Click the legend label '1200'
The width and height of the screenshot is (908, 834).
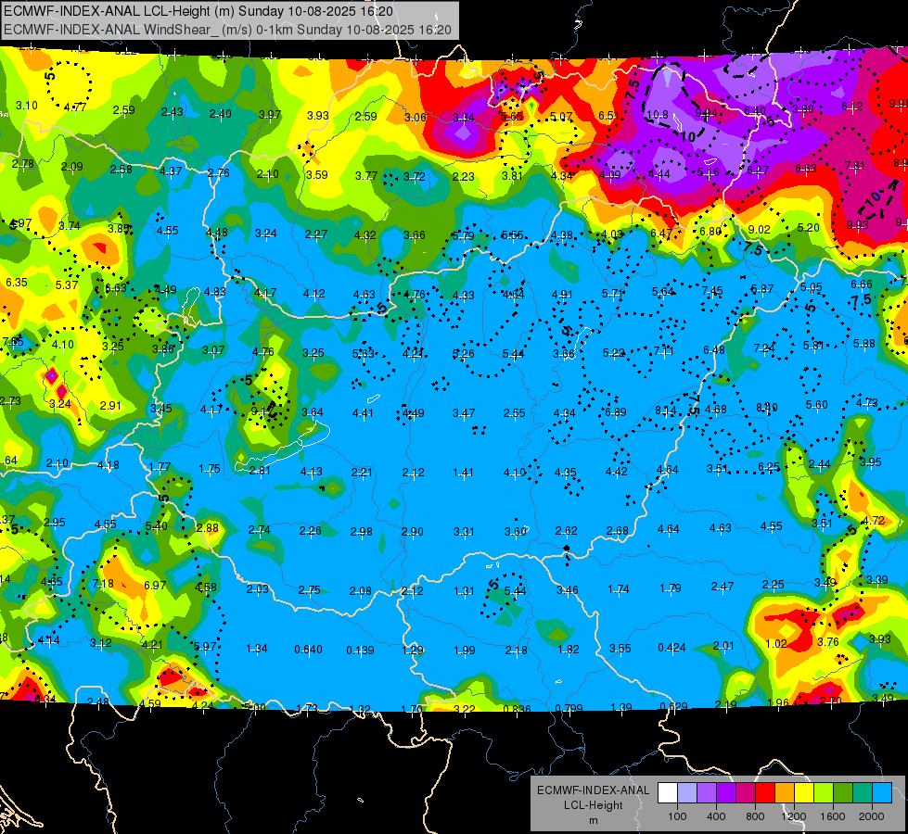(x=793, y=816)
